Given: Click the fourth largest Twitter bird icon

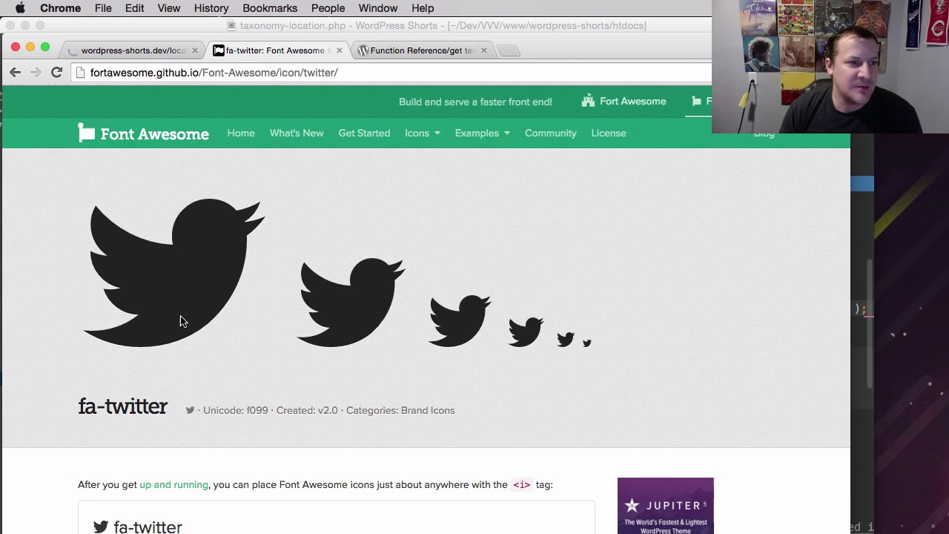Looking at the screenshot, I should pos(526,332).
